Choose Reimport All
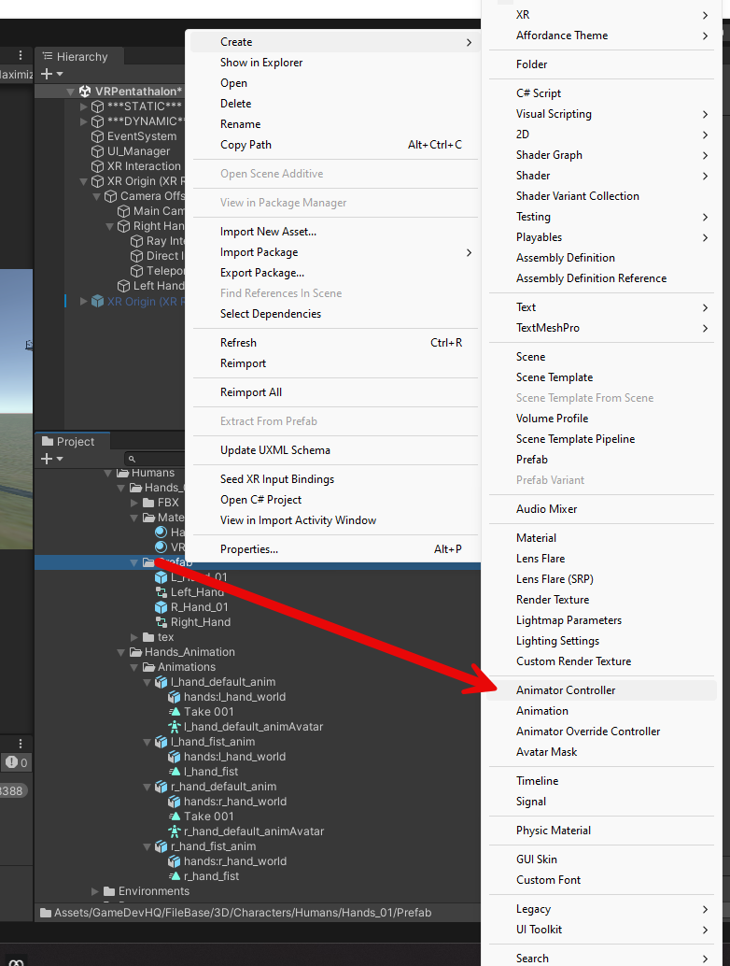Viewport: 730px width, 966px height. click(335, 392)
